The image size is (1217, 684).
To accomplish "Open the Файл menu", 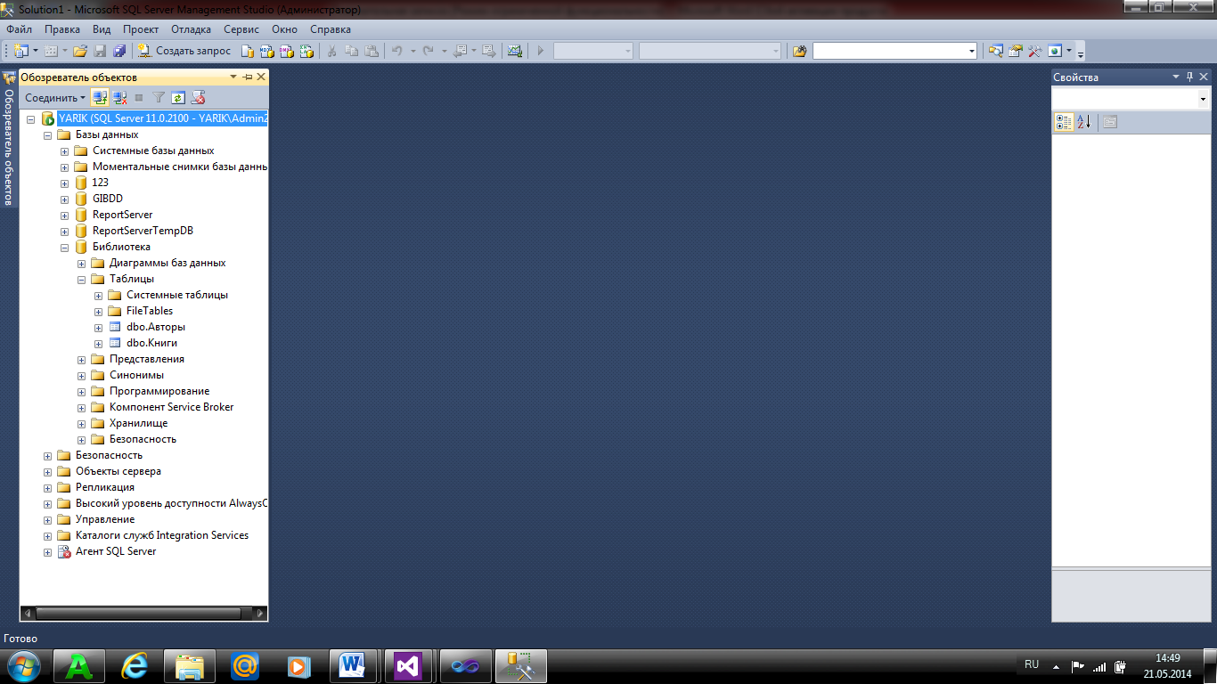I will (19, 29).
